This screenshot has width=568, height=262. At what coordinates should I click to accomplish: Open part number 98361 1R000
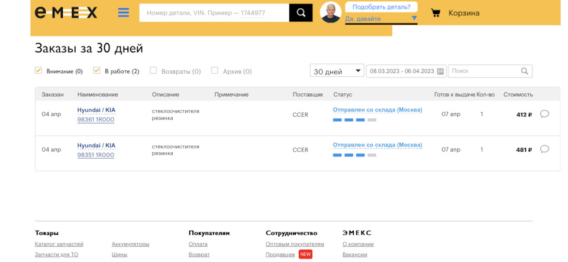tap(96, 120)
